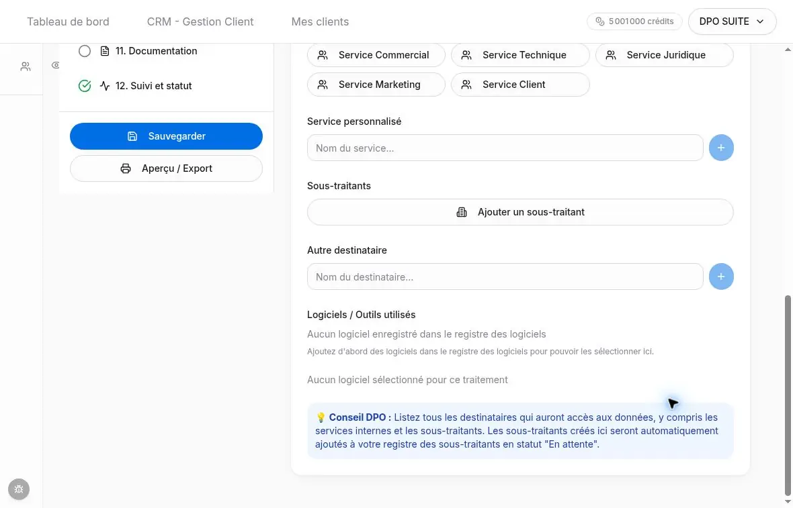Click the Logiciels / Outils utilisés heading
Screen dimensions: 793x508
[361, 315]
